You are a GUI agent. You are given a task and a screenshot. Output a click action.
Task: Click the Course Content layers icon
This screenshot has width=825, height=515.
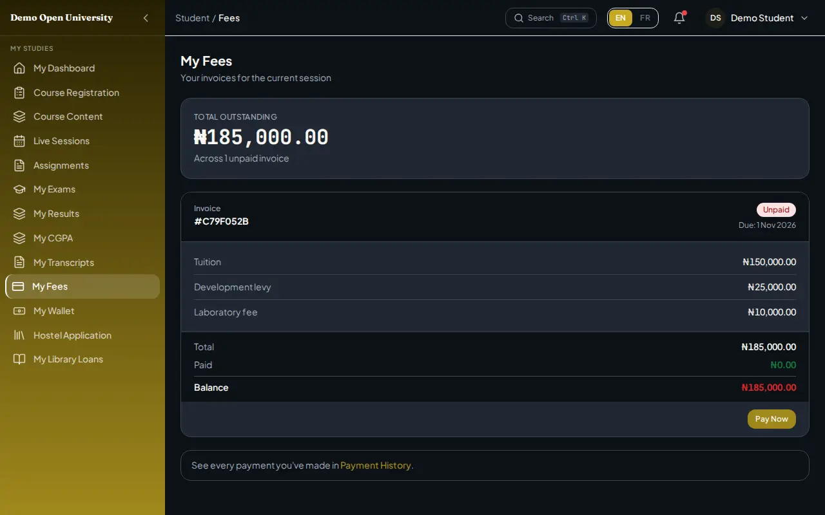(19, 117)
